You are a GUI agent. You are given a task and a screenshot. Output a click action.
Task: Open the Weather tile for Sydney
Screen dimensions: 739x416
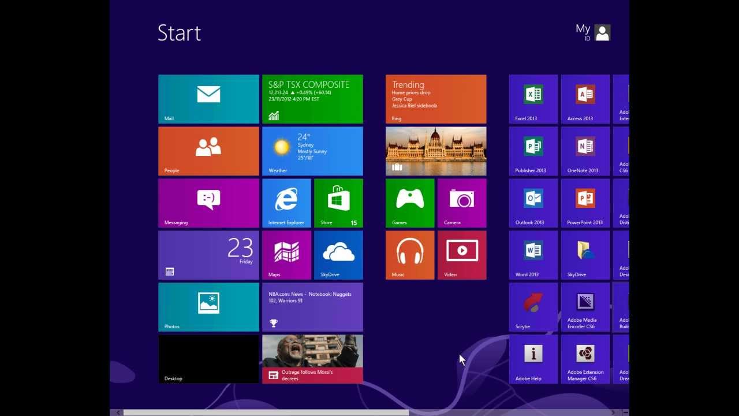pyautogui.click(x=312, y=151)
